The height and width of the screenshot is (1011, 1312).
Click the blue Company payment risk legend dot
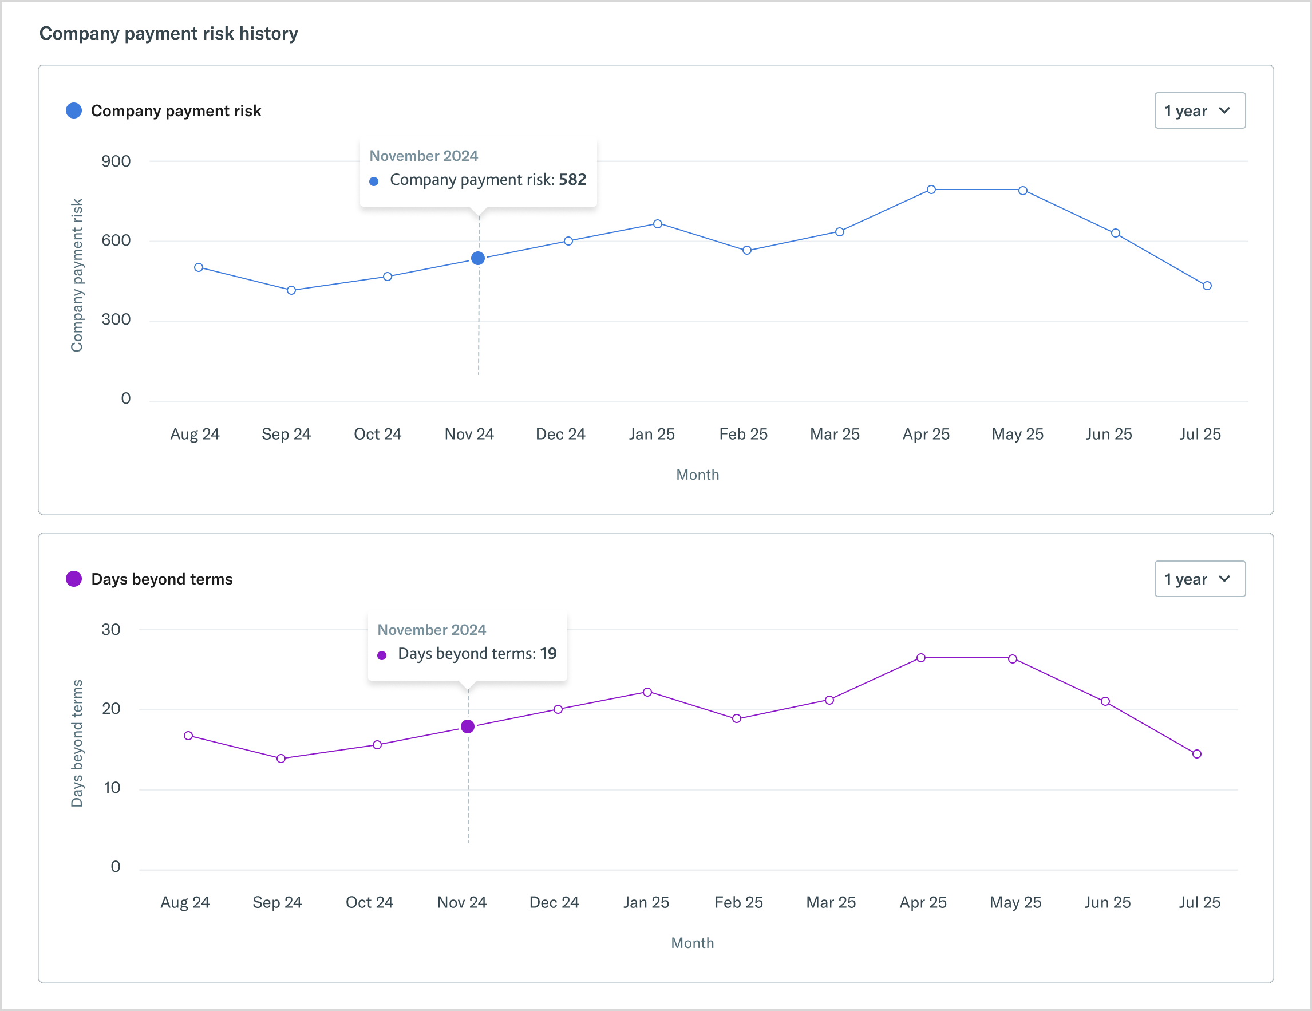(x=74, y=110)
